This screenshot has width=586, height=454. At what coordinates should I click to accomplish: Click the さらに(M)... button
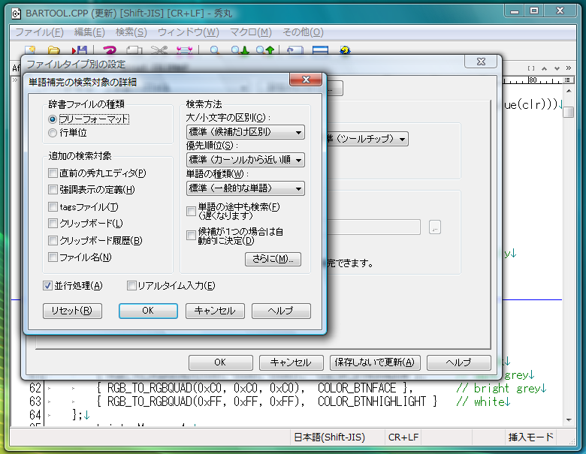click(x=273, y=259)
